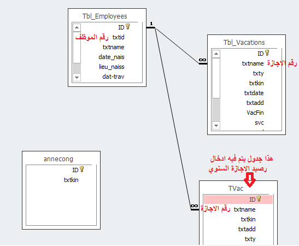The width and height of the screenshot is (299, 246).
Task: Select the VacFin field in Tbl_Vacations
Action: pyautogui.click(x=255, y=113)
